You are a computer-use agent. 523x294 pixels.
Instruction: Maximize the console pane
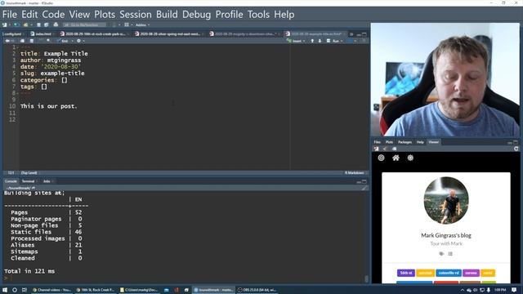[364, 181]
